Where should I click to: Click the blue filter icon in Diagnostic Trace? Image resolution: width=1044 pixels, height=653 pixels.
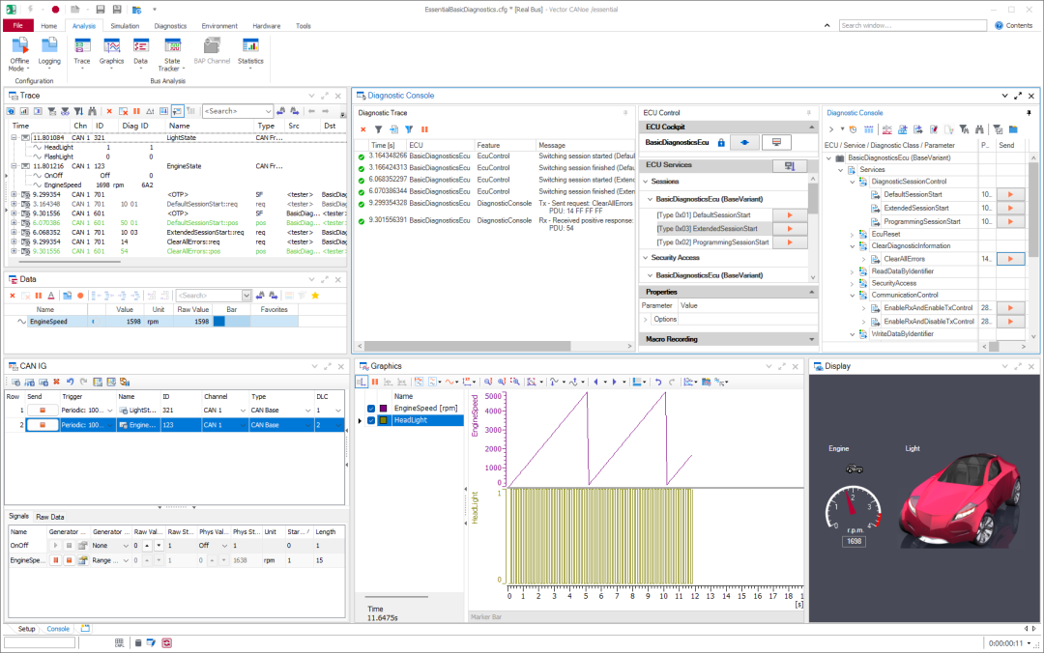tap(409, 129)
